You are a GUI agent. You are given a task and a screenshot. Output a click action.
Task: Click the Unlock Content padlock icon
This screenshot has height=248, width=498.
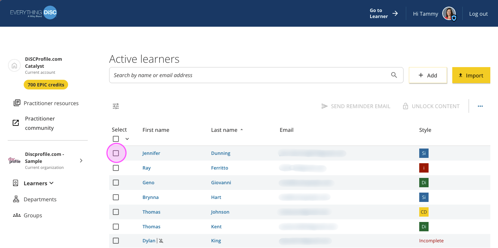coord(406,106)
